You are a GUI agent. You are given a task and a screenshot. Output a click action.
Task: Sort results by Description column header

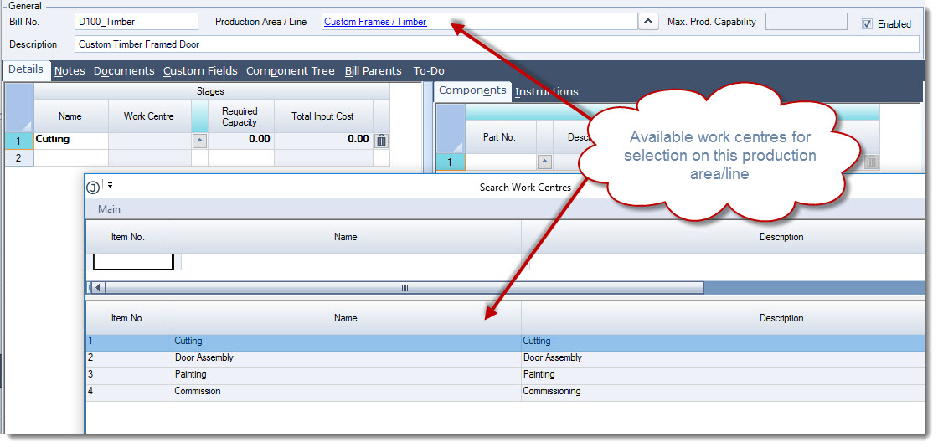pos(724,319)
